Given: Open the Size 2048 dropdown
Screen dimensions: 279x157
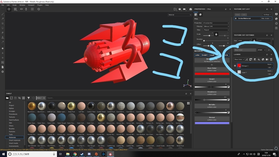Looking at the screenshot, I should (244, 41).
